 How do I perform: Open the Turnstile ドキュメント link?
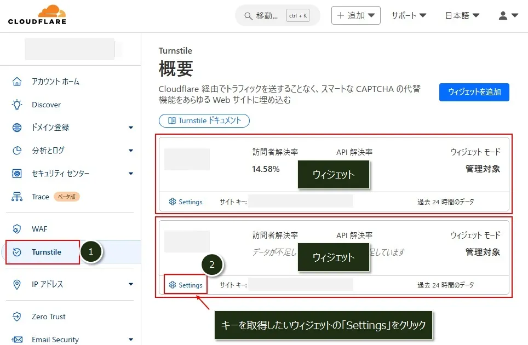204,120
